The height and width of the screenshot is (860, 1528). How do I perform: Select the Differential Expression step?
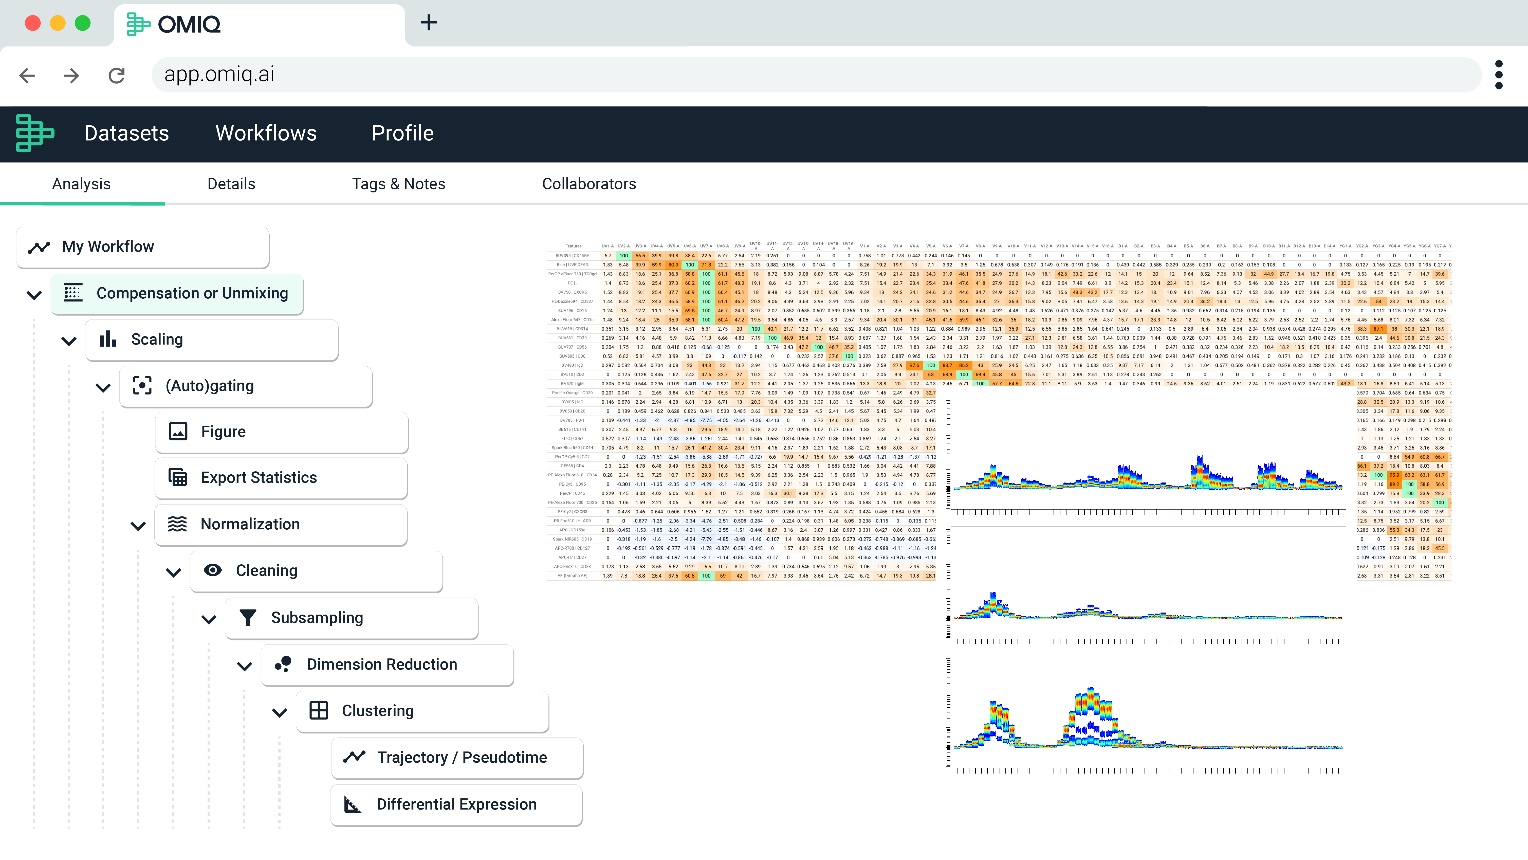point(456,804)
